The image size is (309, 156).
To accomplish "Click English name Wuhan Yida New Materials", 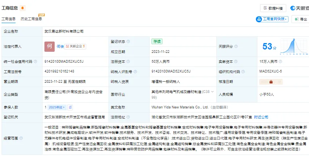I will point(180,107).
